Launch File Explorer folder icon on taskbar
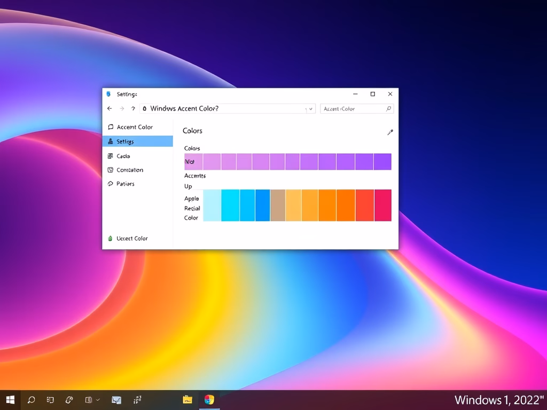This screenshot has width=547, height=410. click(187, 399)
